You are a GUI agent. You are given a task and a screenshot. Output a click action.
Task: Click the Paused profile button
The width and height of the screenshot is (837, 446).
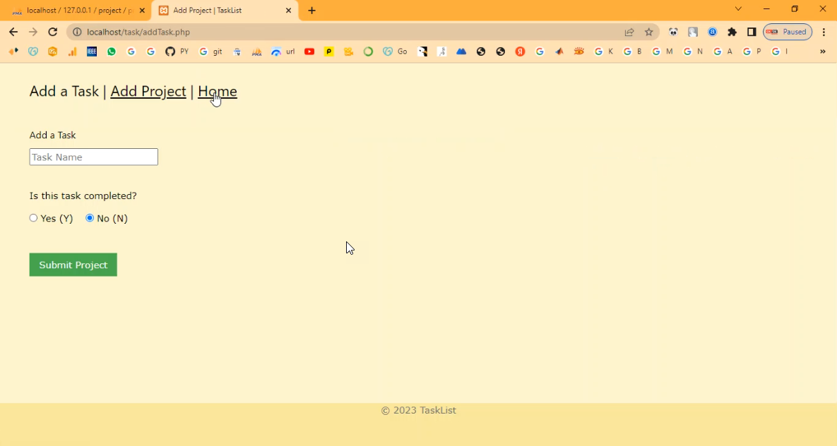coord(788,32)
